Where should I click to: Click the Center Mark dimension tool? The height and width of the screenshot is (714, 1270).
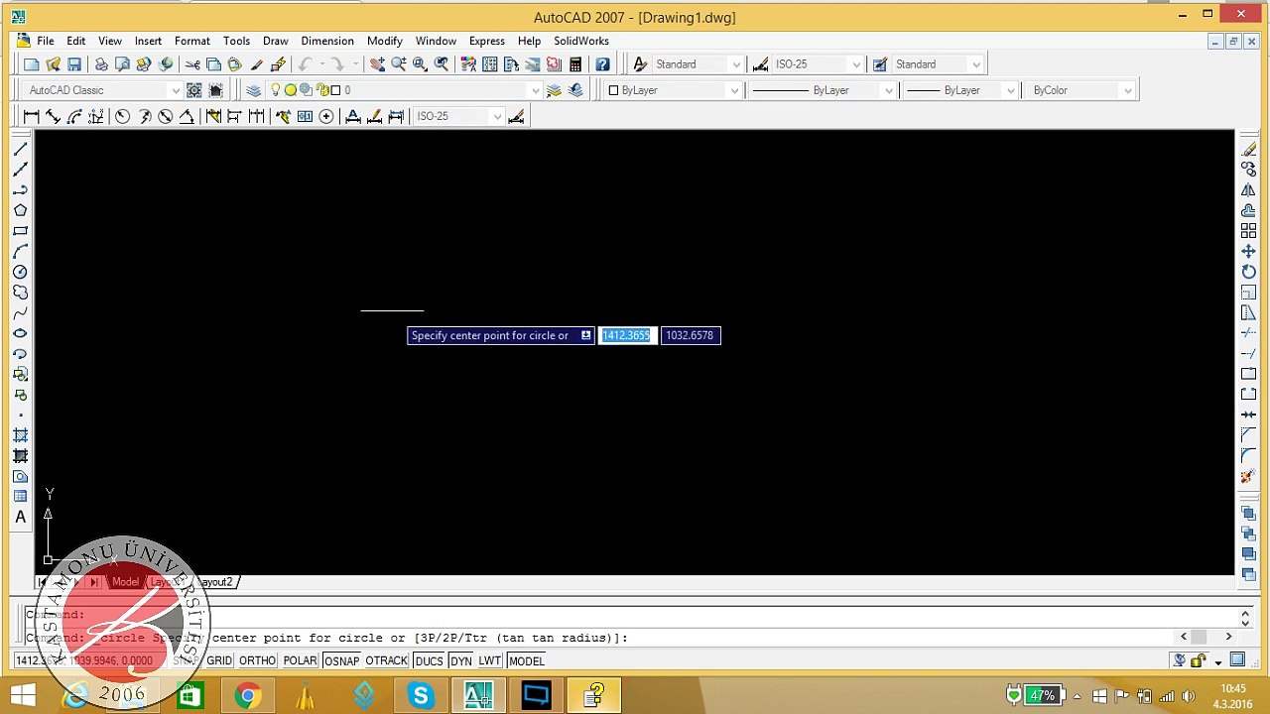click(x=325, y=116)
